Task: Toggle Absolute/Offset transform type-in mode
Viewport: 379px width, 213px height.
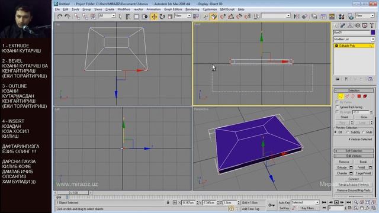Action: coord(175,202)
